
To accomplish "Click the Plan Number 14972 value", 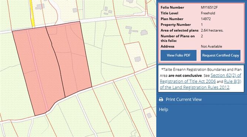I will coord(206,19).
